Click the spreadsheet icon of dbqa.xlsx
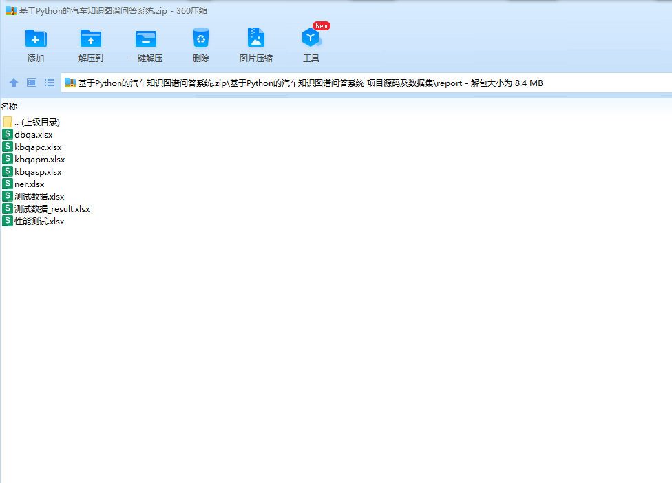Screen dimensions: 672x483 pos(8,134)
